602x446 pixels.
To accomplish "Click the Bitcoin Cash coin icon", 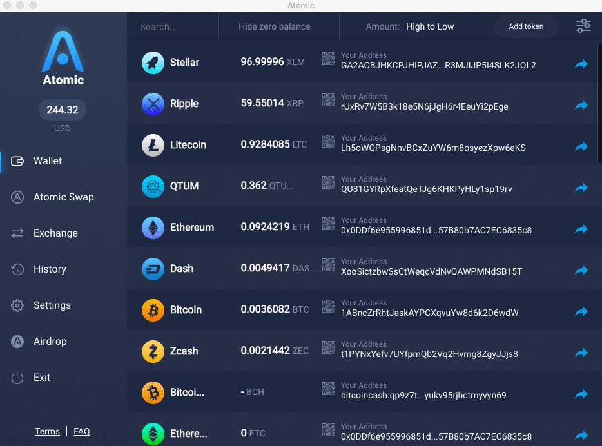I will point(153,393).
